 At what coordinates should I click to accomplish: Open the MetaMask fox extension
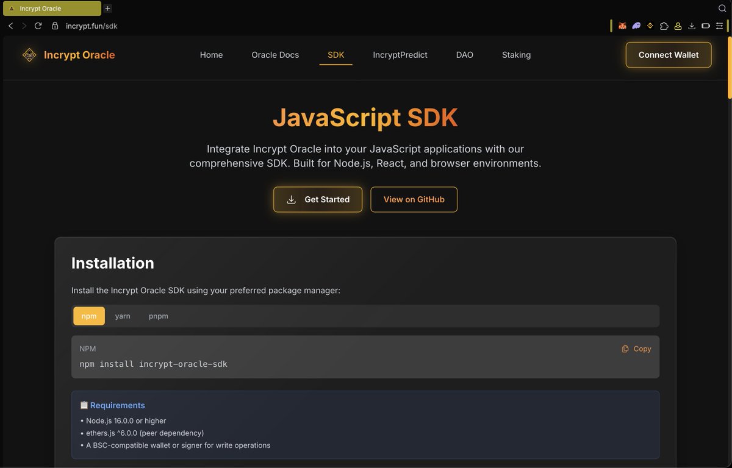pyautogui.click(x=622, y=26)
